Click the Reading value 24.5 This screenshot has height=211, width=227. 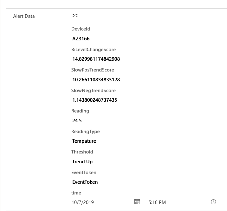pos(77,121)
